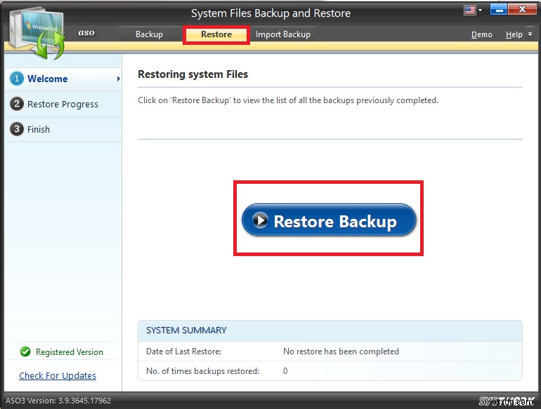The height and width of the screenshot is (409, 541).
Task: Click the step 1 number badge
Action: [17, 79]
